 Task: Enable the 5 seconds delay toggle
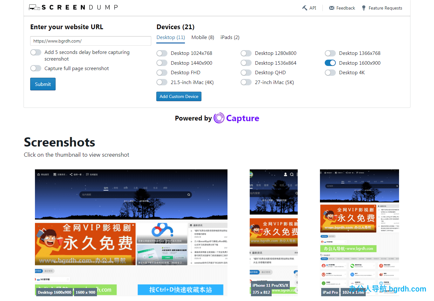(36, 52)
